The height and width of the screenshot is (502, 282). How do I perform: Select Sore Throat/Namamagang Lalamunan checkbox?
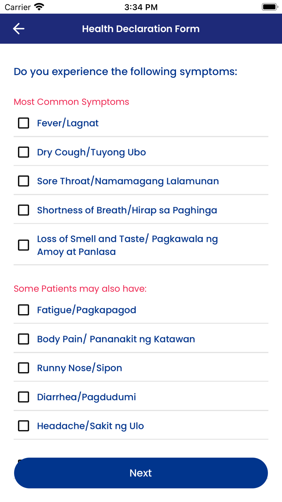click(x=24, y=181)
